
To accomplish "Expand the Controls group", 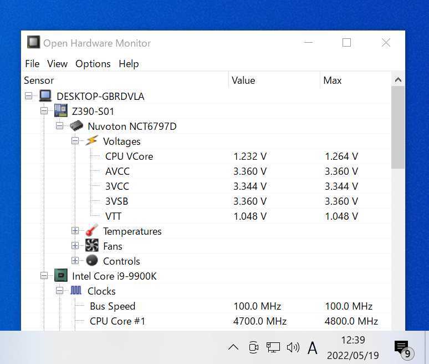I will 75,260.
